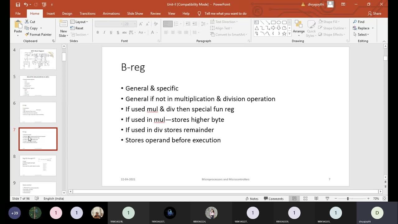Click the Save icon in title bar
The height and width of the screenshot is (224, 398).
[x=18, y=4]
